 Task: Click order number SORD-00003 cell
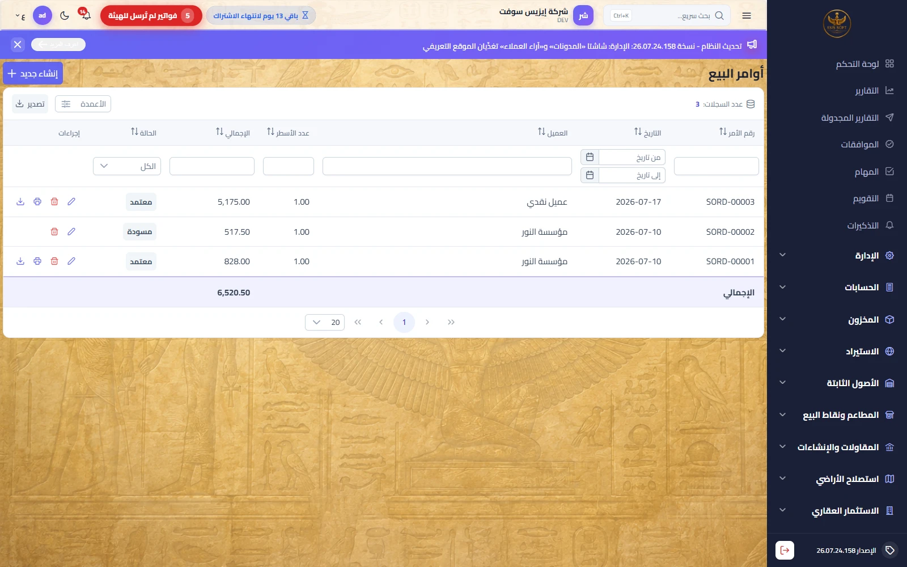click(730, 202)
